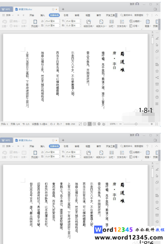Click 页边距 icon in bottom window
Viewport: 166px width, 244px height.
click(35, 153)
